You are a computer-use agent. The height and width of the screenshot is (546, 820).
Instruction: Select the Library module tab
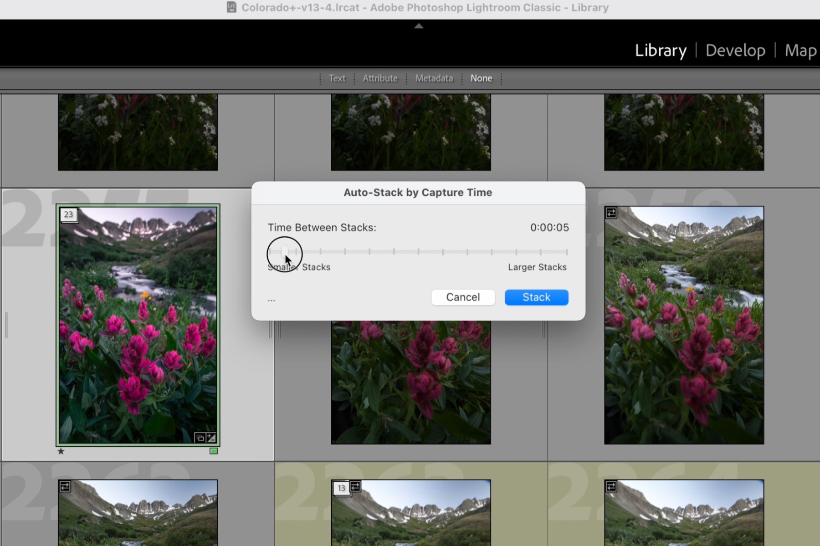[x=661, y=50]
